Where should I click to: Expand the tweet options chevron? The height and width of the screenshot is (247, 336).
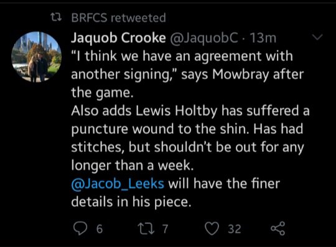[317, 37]
